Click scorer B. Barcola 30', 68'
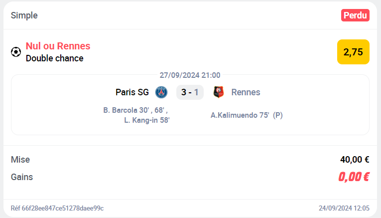Image resolution: width=381 pixels, height=218 pixels. pos(135,110)
